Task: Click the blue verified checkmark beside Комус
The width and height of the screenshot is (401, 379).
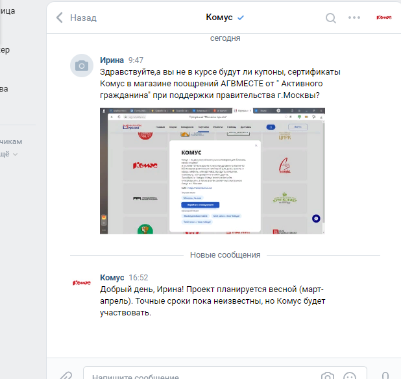Action: point(241,18)
